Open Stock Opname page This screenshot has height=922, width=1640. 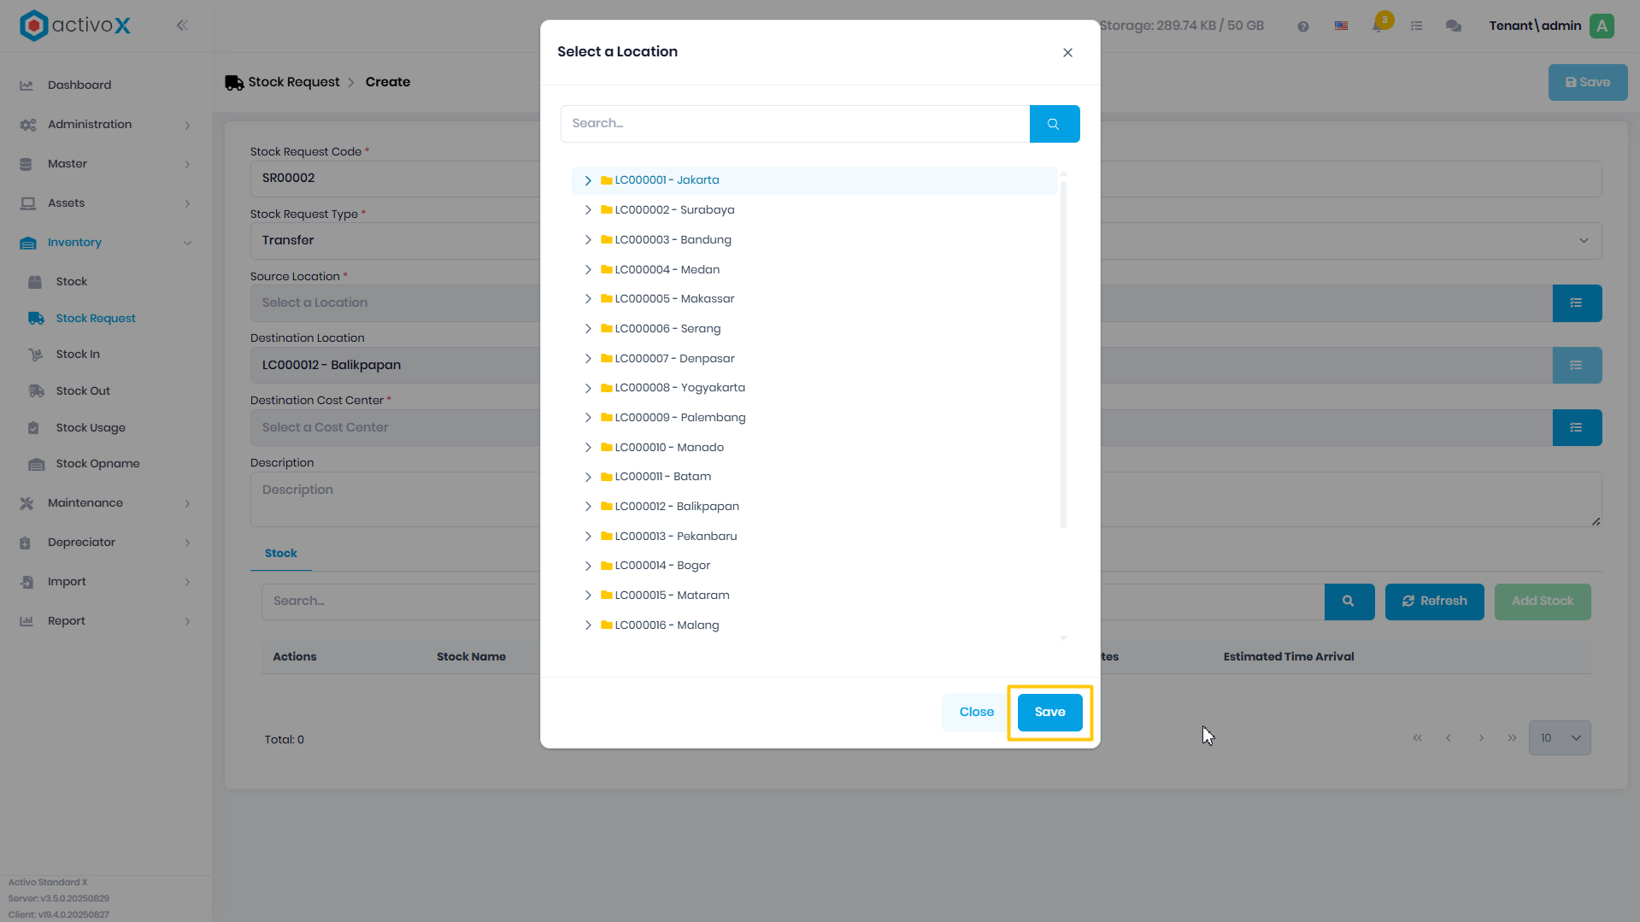click(x=97, y=464)
